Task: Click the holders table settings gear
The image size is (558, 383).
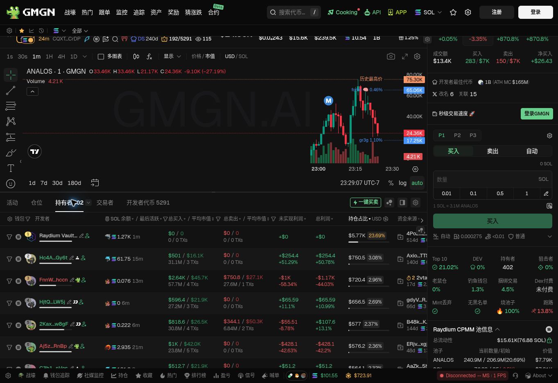Action: pyautogui.click(x=416, y=202)
